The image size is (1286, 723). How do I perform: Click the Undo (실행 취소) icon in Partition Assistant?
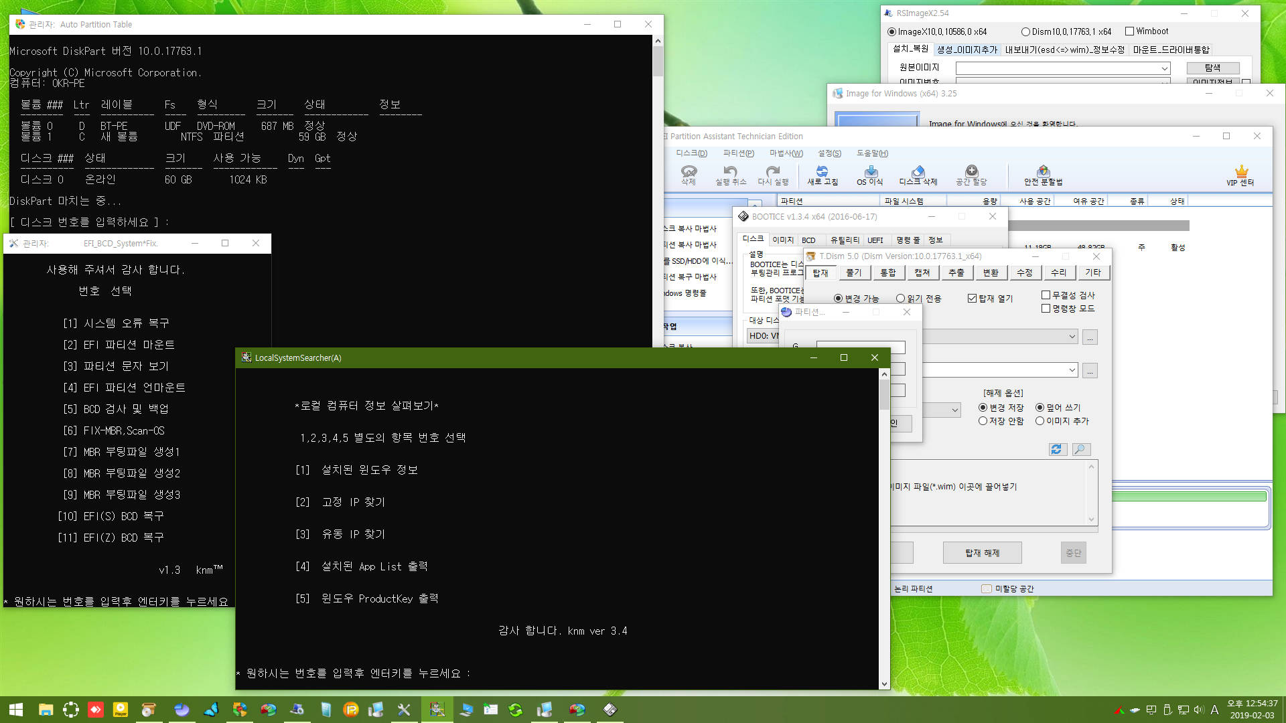[730, 175]
